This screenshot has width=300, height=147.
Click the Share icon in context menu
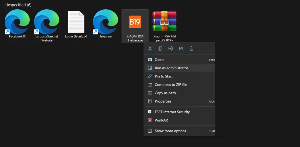click(x=181, y=49)
